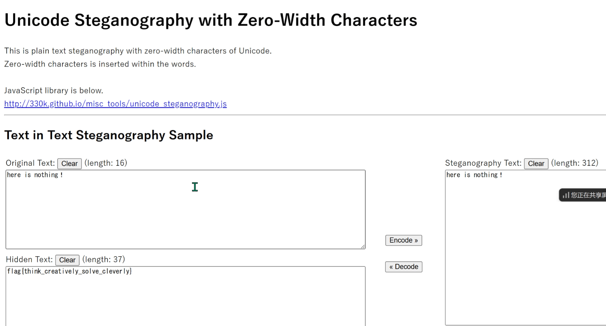This screenshot has height=326, width=606.
Task: Click the "Hidden Text:" label
Action: 29,260
